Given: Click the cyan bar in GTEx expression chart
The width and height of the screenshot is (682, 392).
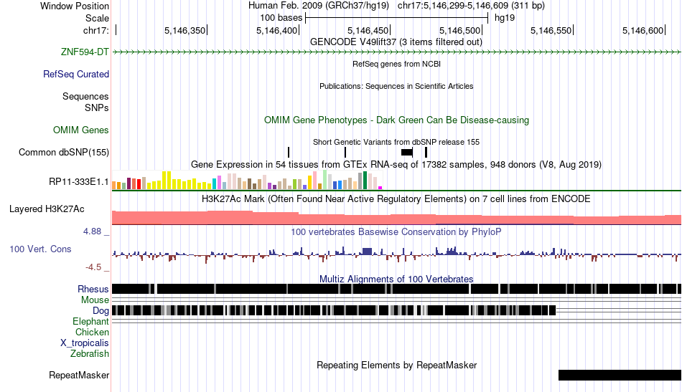Looking at the screenshot, I should (214, 183).
